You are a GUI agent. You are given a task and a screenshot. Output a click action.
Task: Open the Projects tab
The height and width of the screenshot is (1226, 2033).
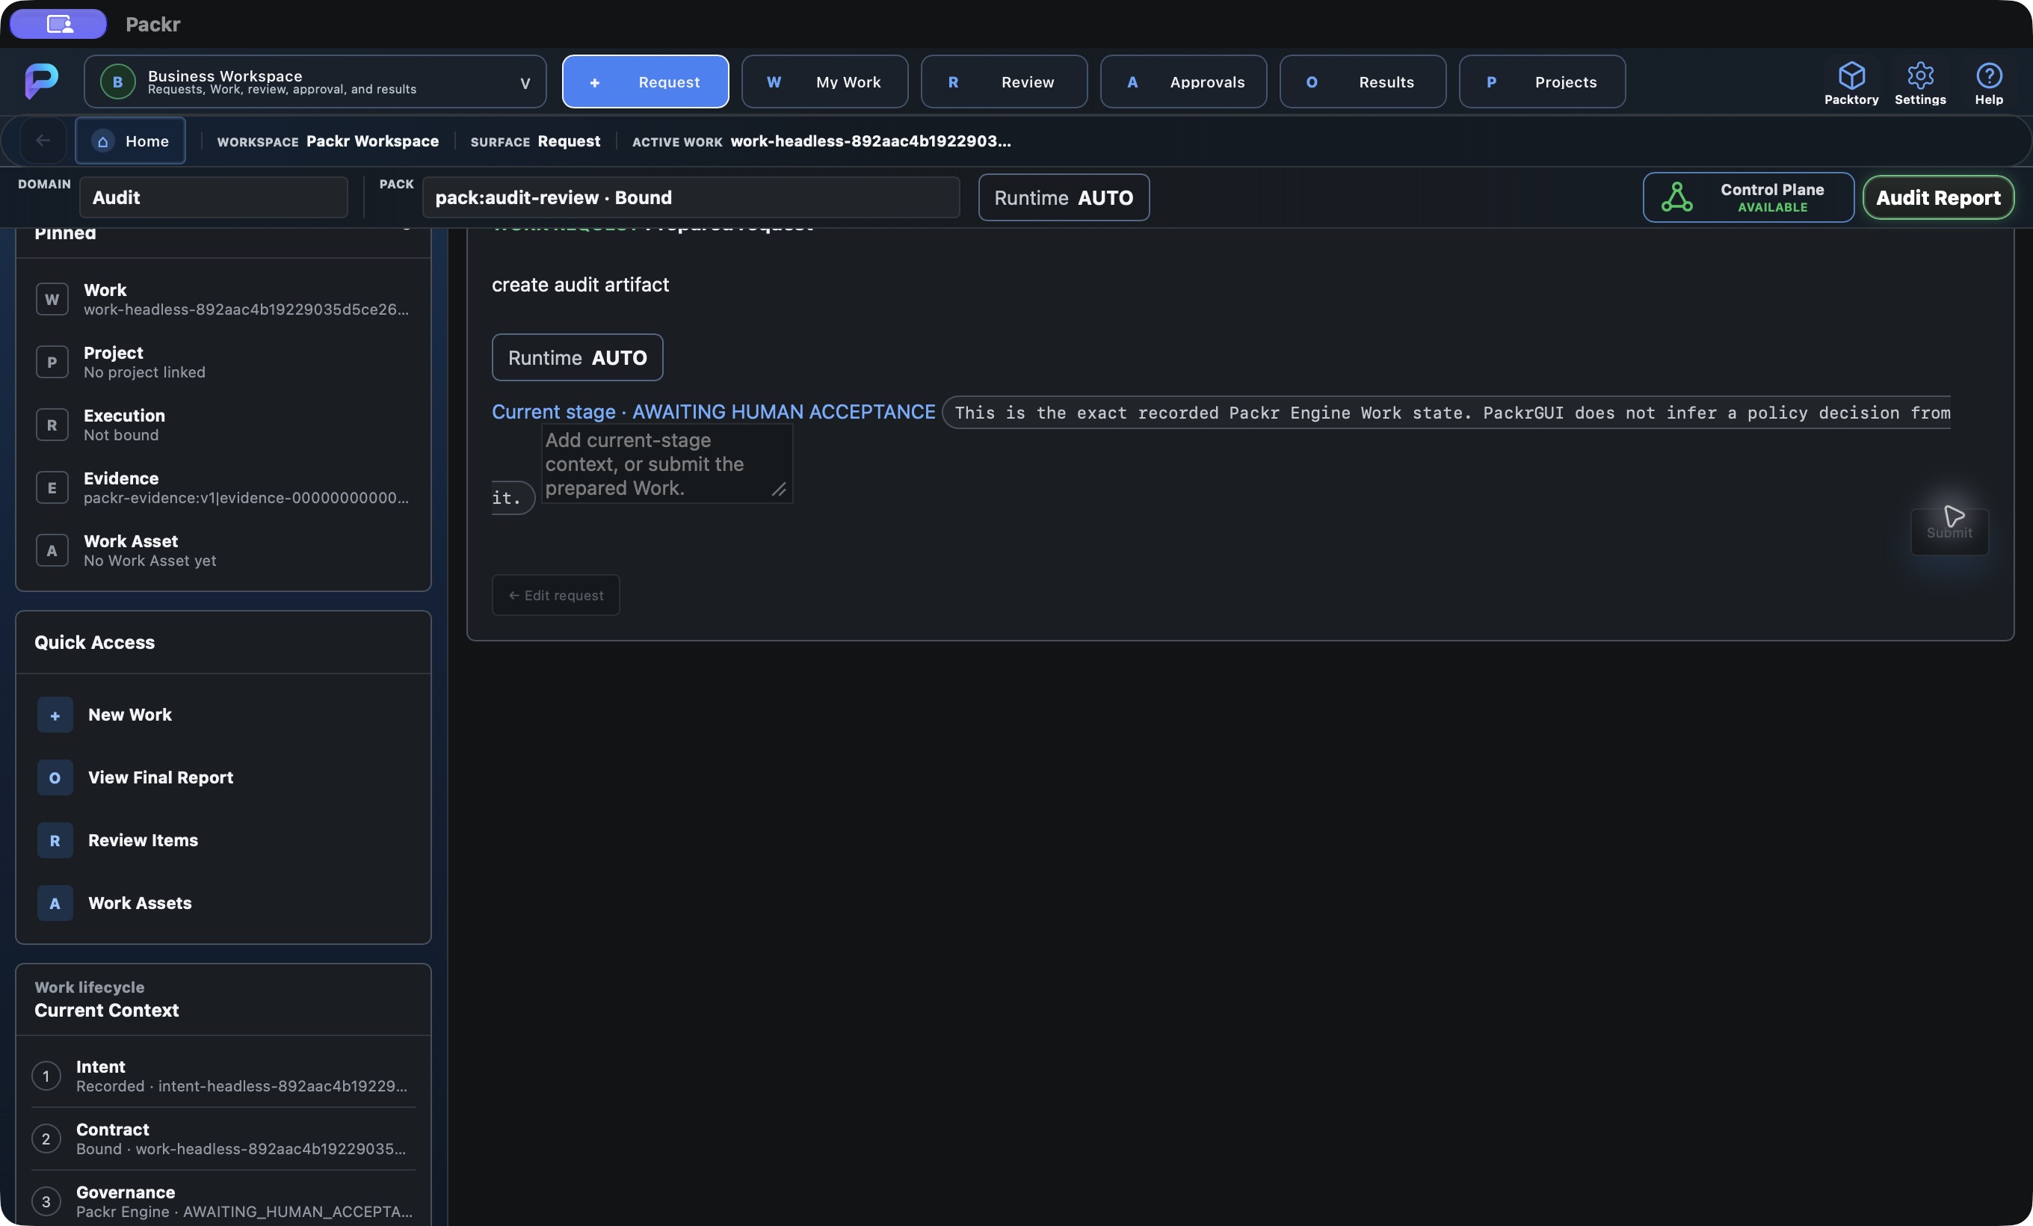tap(1542, 81)
